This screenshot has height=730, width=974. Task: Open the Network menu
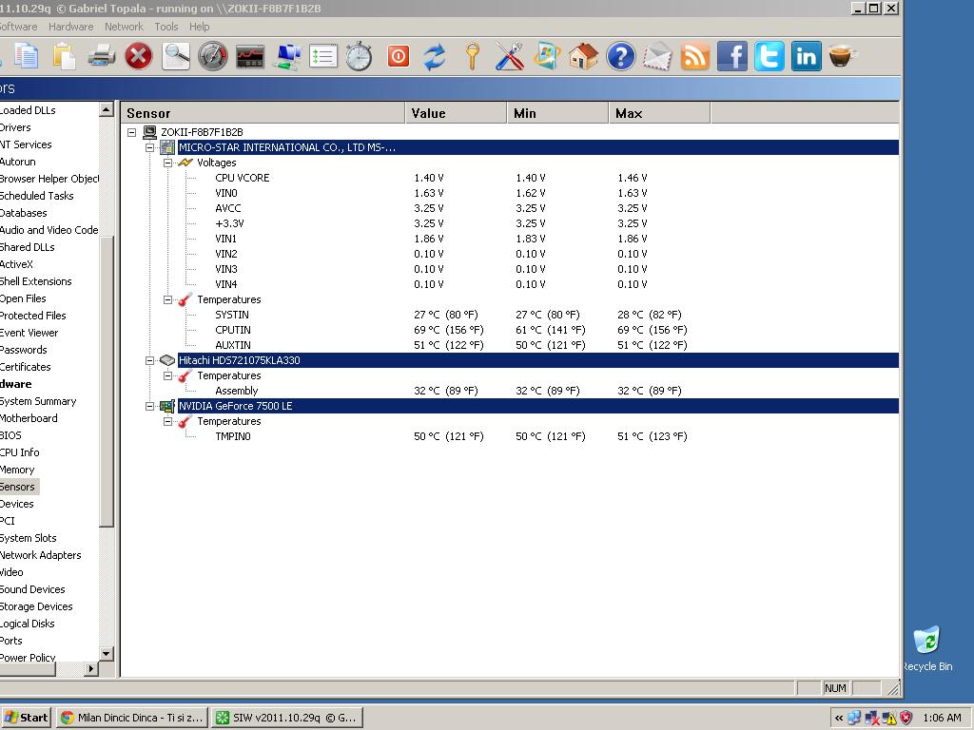point(124,27)
